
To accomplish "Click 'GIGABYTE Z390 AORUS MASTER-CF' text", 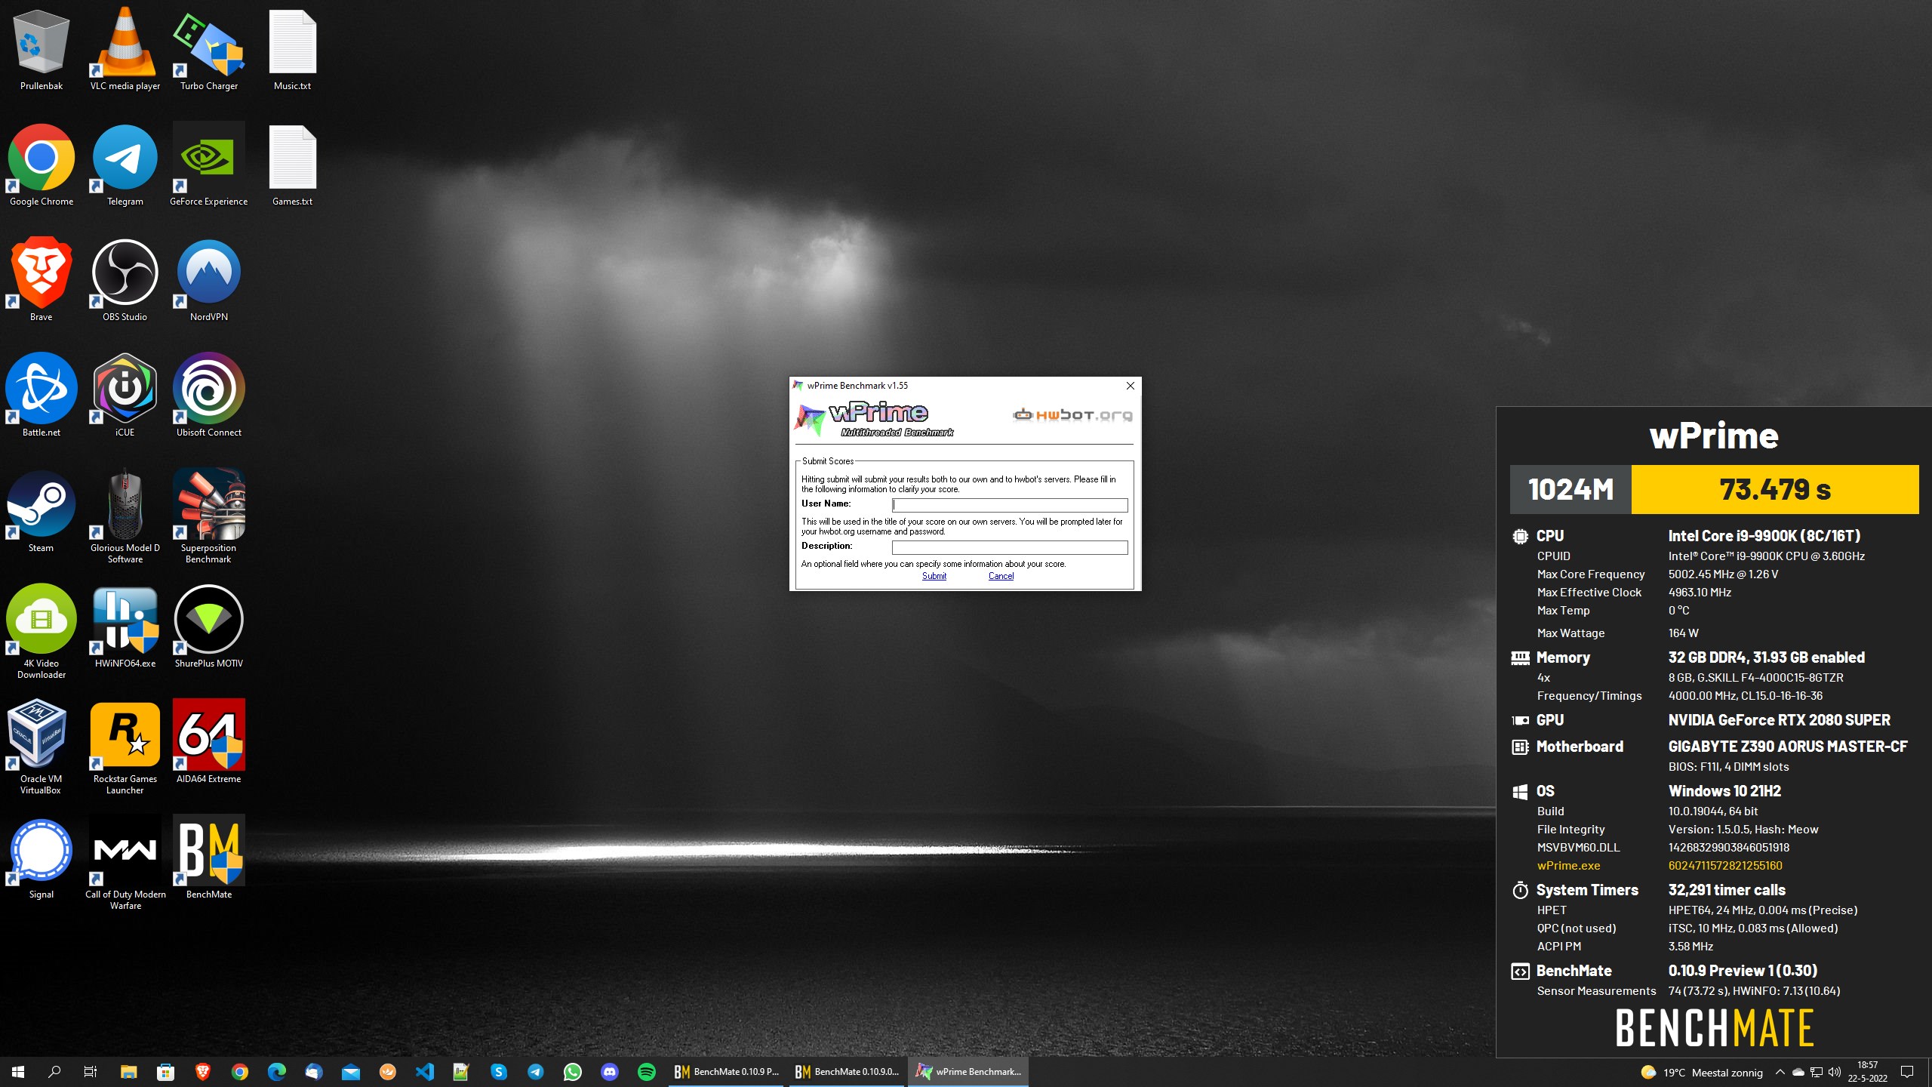I will click(1788, 747).
